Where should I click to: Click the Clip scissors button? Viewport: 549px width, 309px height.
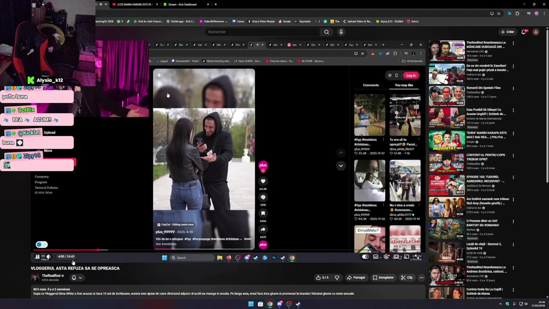pos(407,278)
